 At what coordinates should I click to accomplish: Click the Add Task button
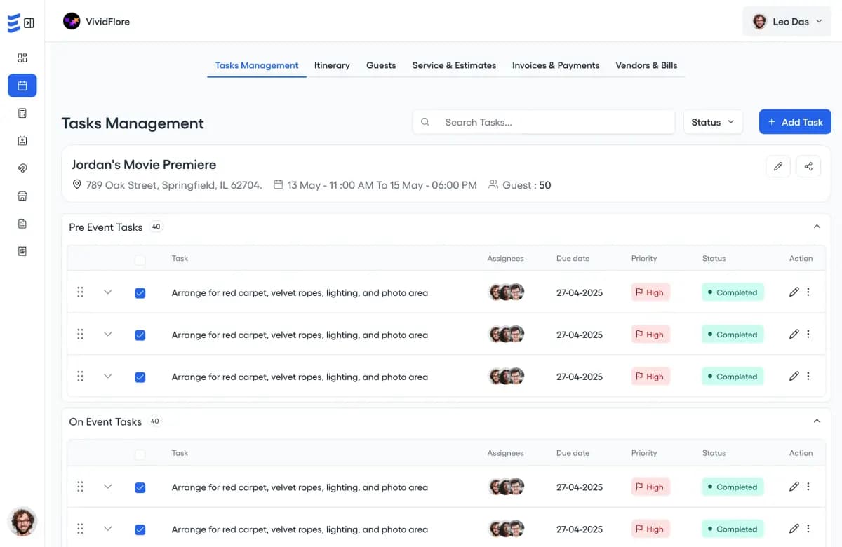(x=795, y=121)
